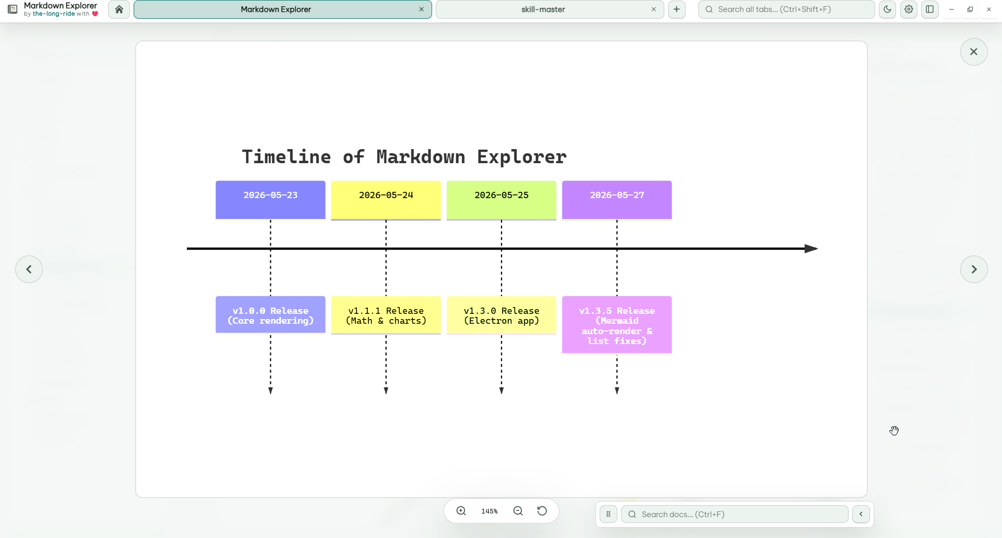Click the 2026-05-27 timeline box

tap(617, 200)
